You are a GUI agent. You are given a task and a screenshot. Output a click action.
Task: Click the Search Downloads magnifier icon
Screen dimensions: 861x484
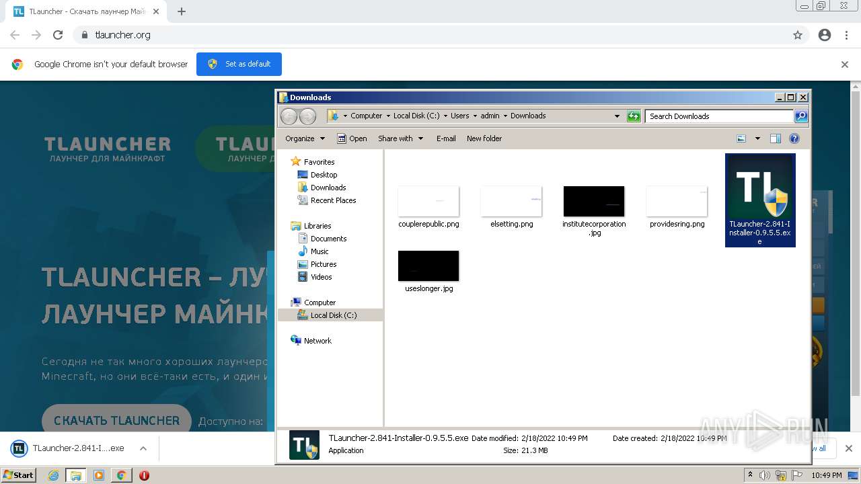click(x=800, y=116)
